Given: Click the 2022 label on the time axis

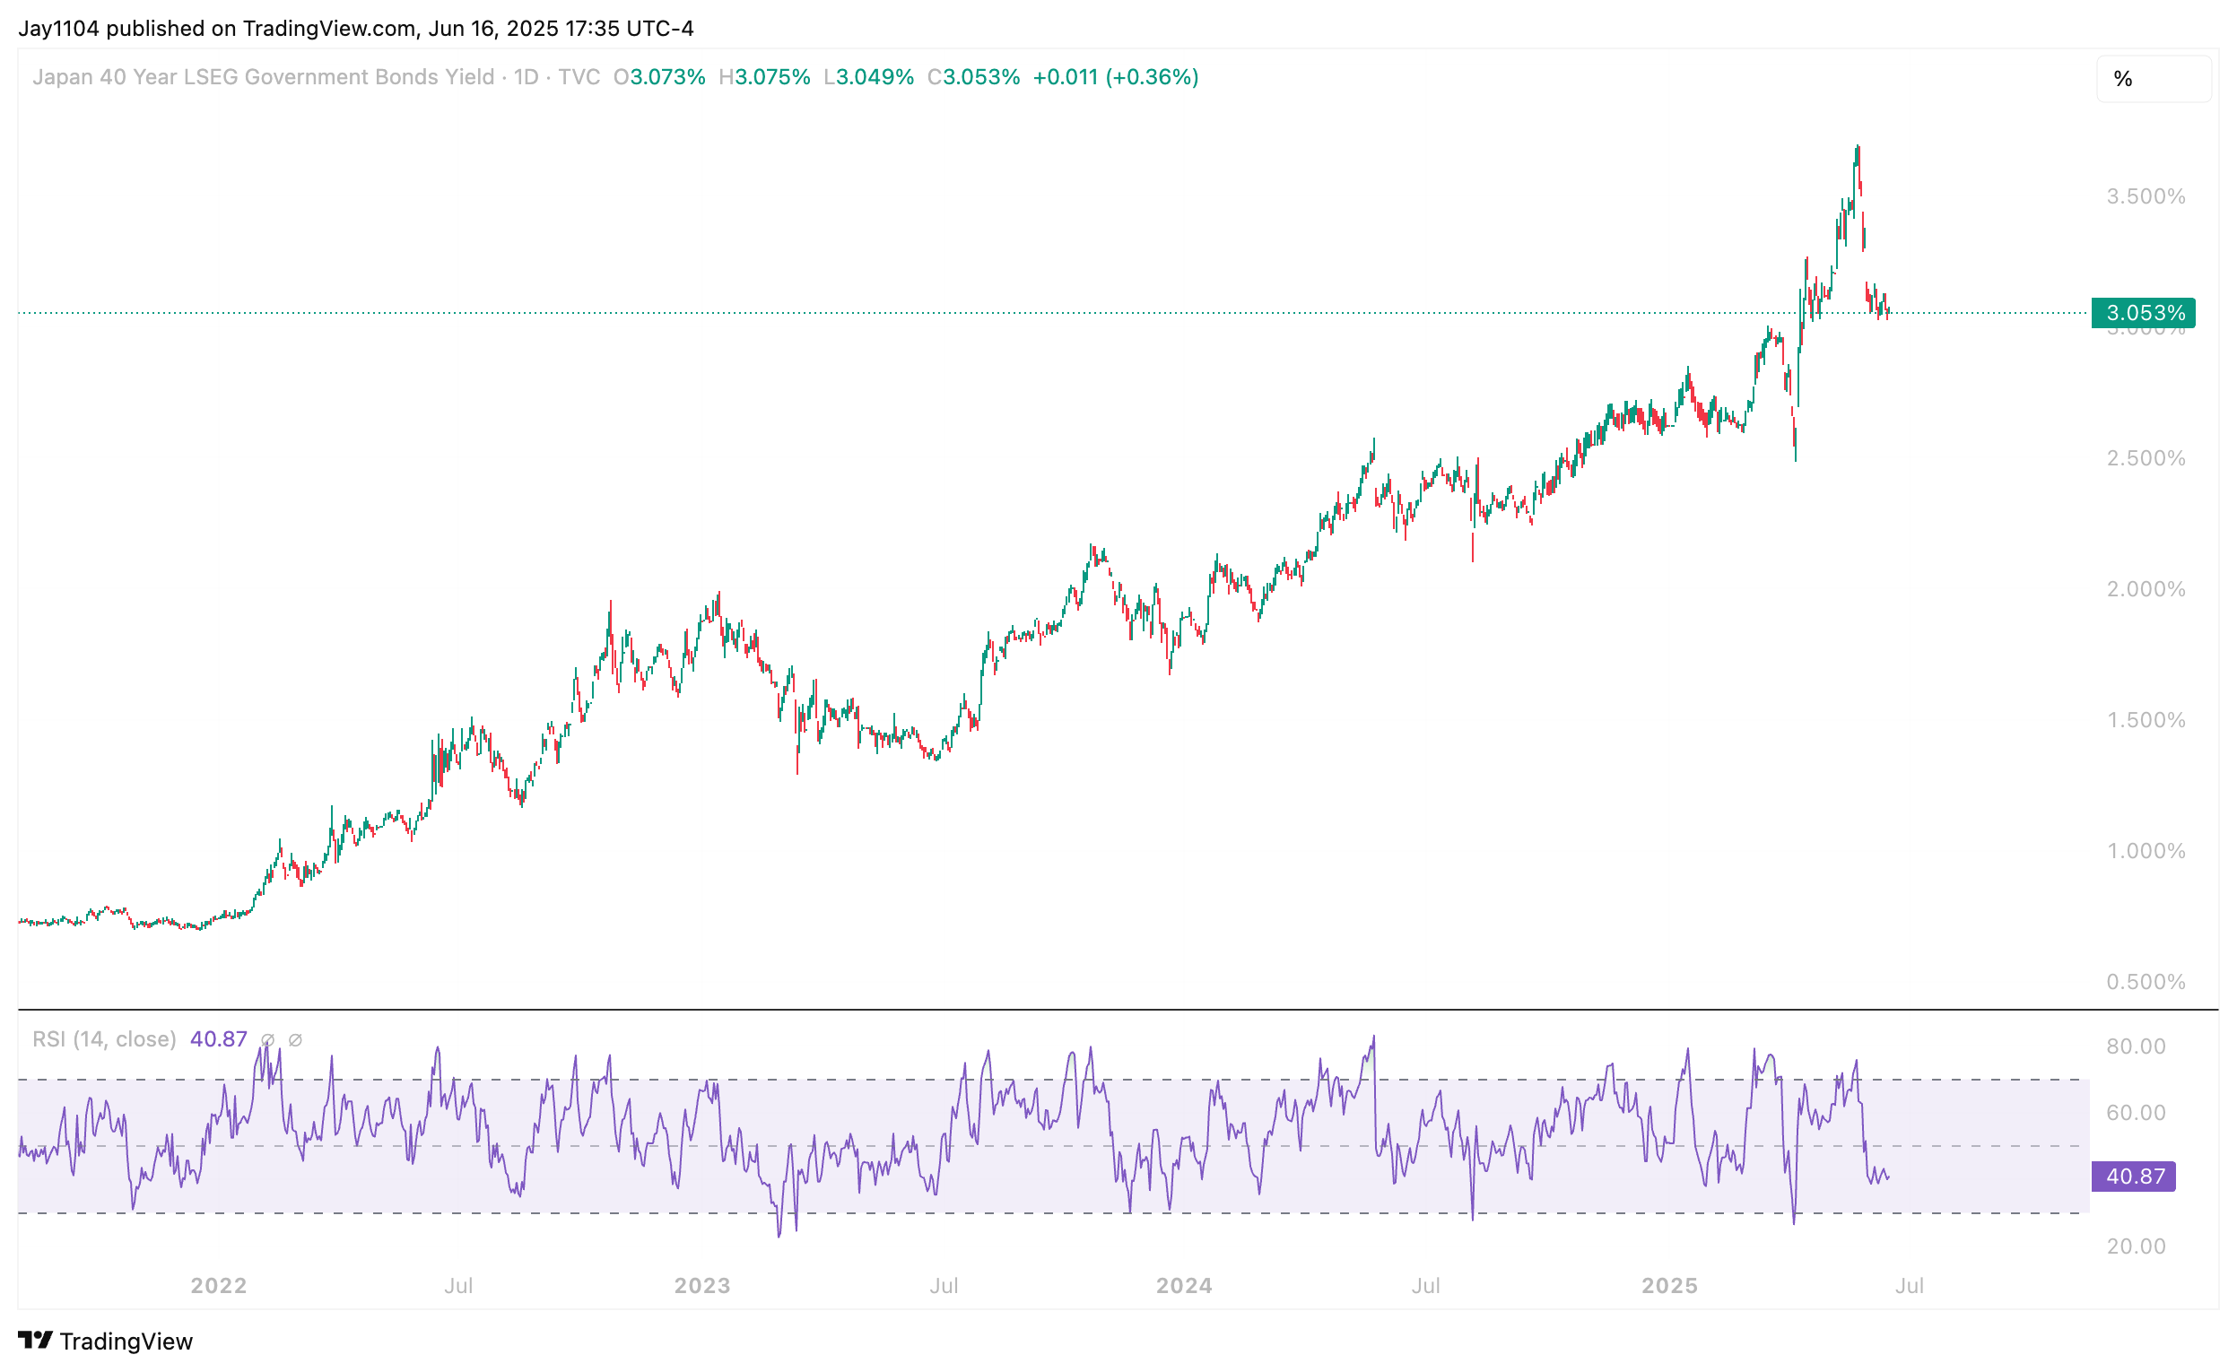Looking at the screenshot, I should (219, 1286).
